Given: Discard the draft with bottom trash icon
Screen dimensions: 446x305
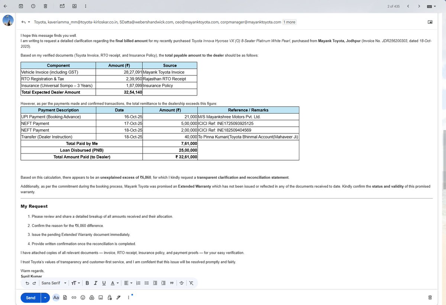Looking at the screenshot, I should point(430,298).
